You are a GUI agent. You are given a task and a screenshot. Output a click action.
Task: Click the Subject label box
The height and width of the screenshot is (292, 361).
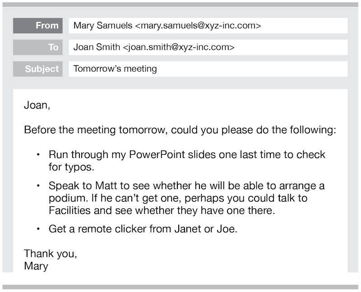[38, 69]
